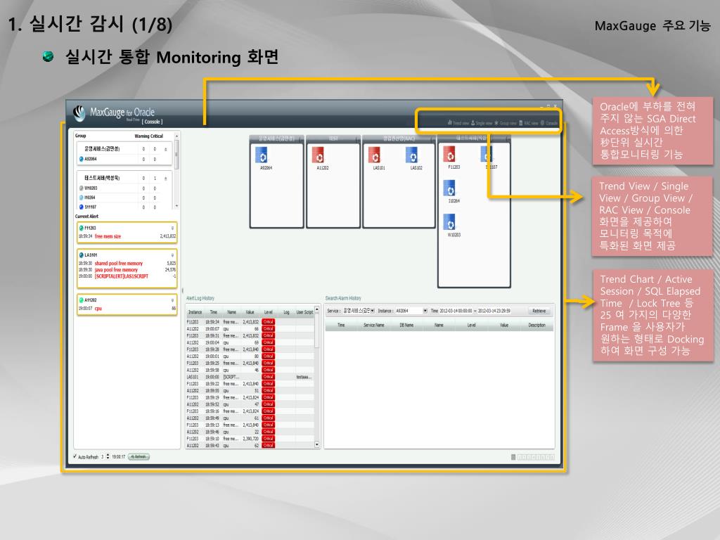The height and width of the screenshot is (540, 720).
Task: Select the A92064 database instance icon
Action: [262, 155]
